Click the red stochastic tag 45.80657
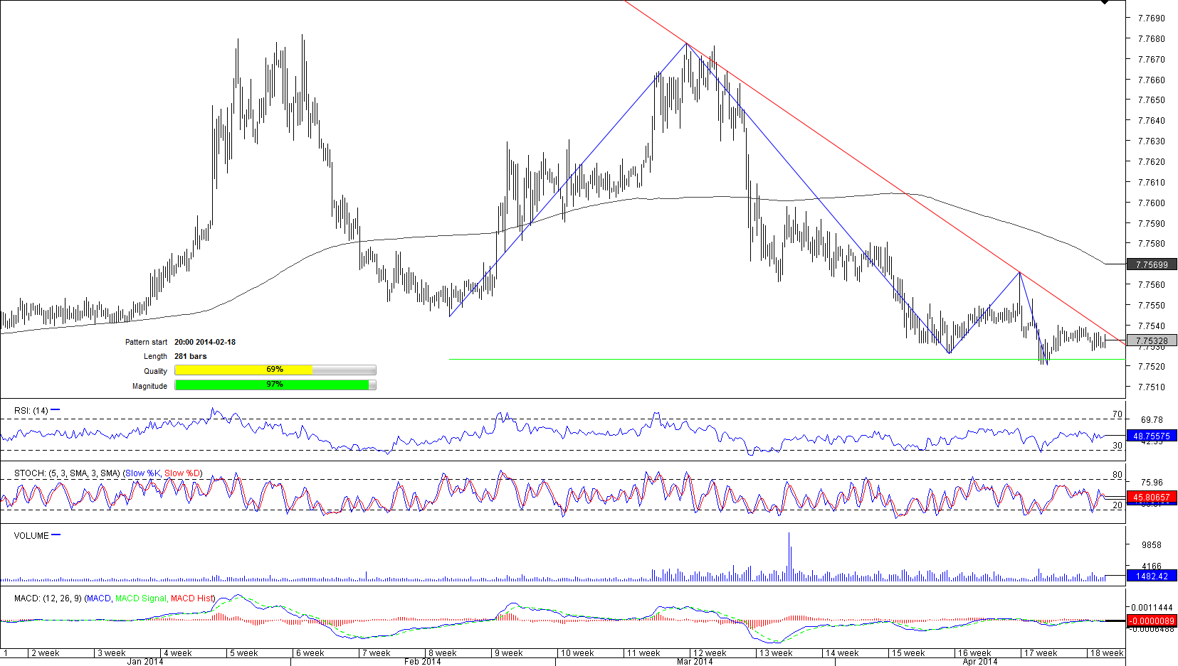Screen dimensions: 1178x666 point(1152,498)
